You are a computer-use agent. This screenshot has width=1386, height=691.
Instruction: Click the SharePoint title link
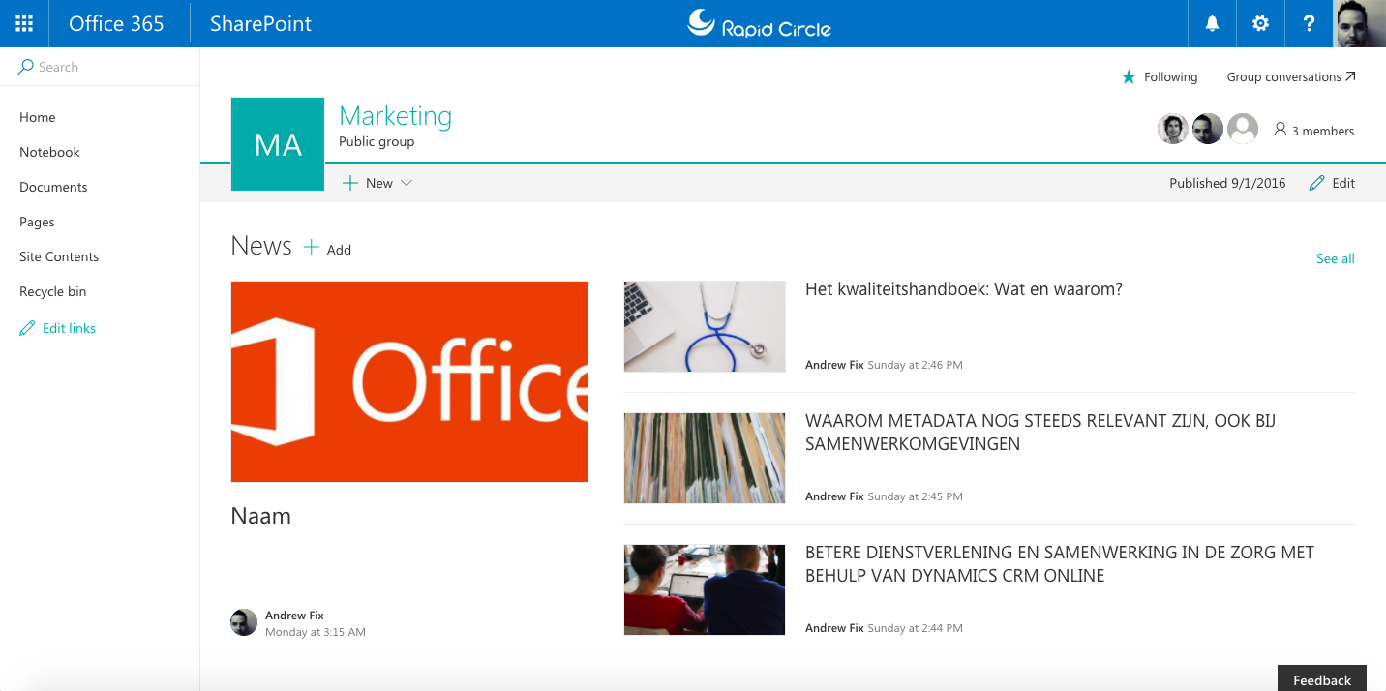(x=260, y=23)
